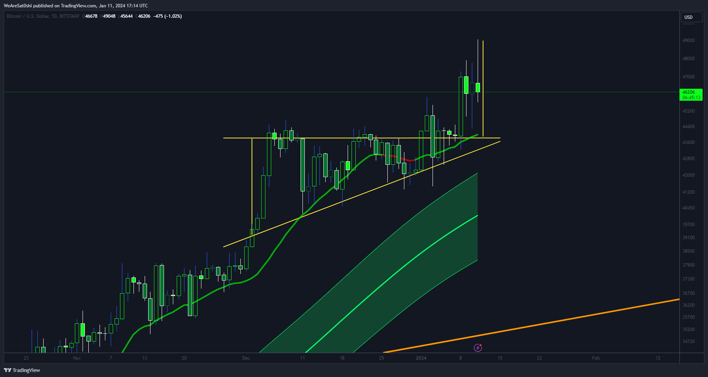Click the 48000 price axis label
The height and width of the screenshot is (377, 708).
click(x=689, y=59)
